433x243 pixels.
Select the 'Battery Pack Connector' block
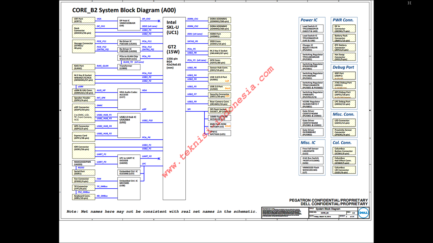(x=344, y=38)
